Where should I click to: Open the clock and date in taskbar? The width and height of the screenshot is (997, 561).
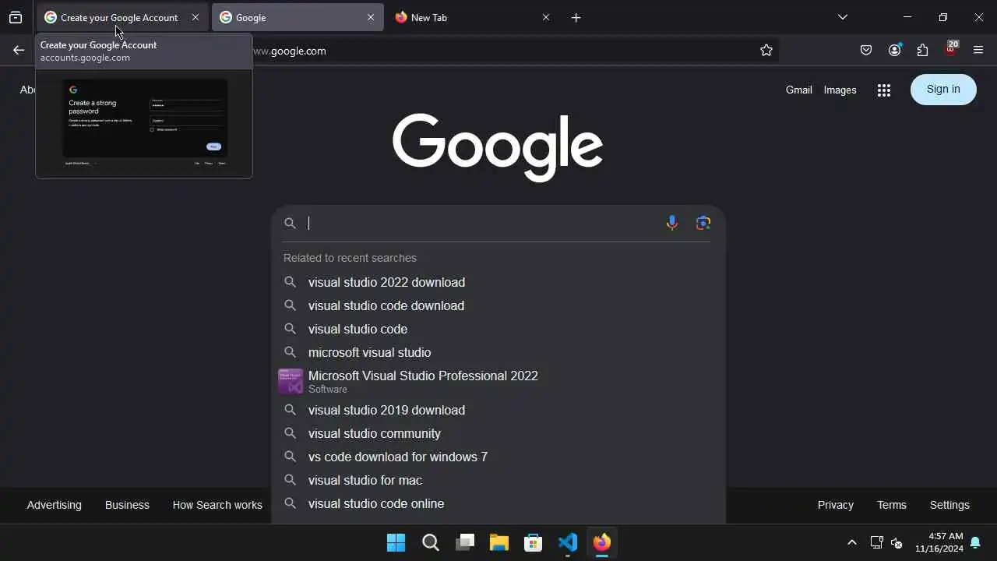pyautogui.click(x=939, y=542)
